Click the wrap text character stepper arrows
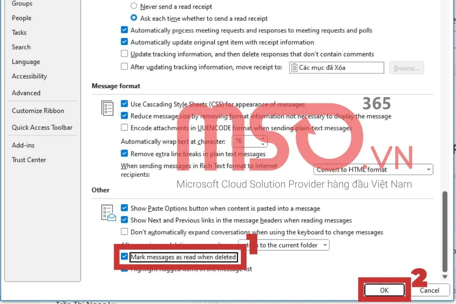The width and height of the screenshot is (456, 304). click(263, 142)
